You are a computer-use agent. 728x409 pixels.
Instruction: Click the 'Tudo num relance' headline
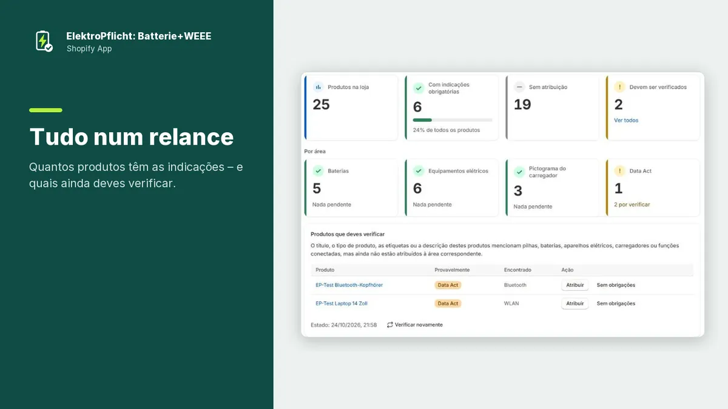(x=132, y=136)
